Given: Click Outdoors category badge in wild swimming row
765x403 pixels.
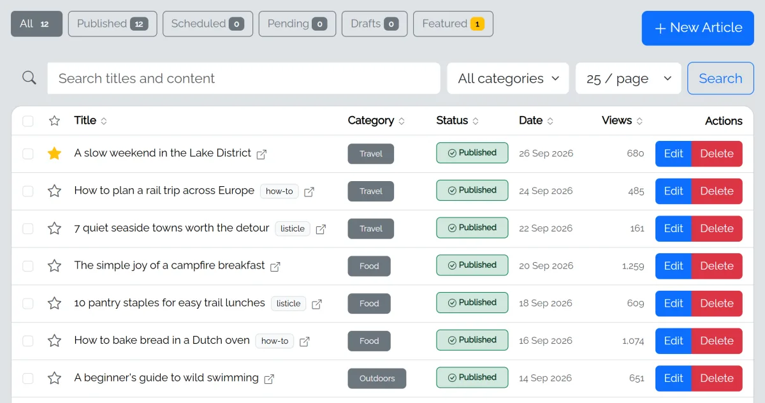Looking at the screenshot, I should [x=377, y=378].
